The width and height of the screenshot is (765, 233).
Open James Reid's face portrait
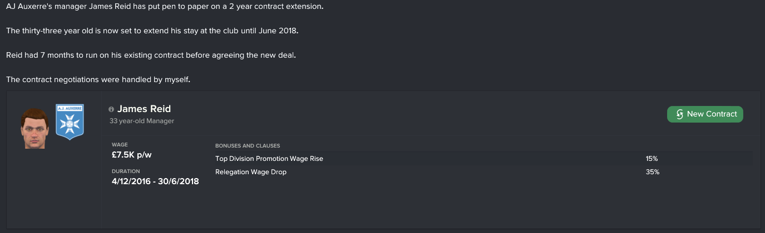coord(36,128)
